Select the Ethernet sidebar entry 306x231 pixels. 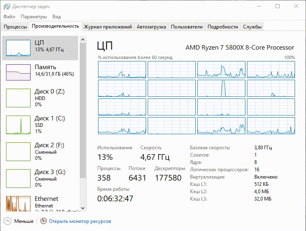tap(40, 203)
